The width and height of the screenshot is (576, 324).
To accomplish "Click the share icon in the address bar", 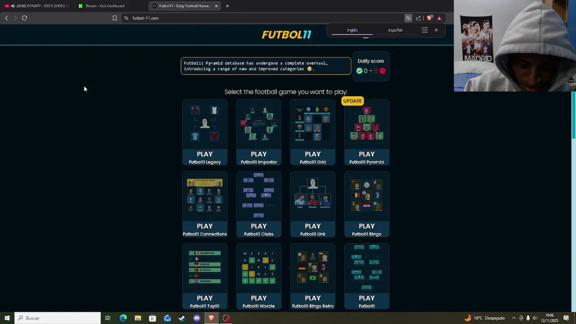I will pyautogui.click(x=418, y=18).
